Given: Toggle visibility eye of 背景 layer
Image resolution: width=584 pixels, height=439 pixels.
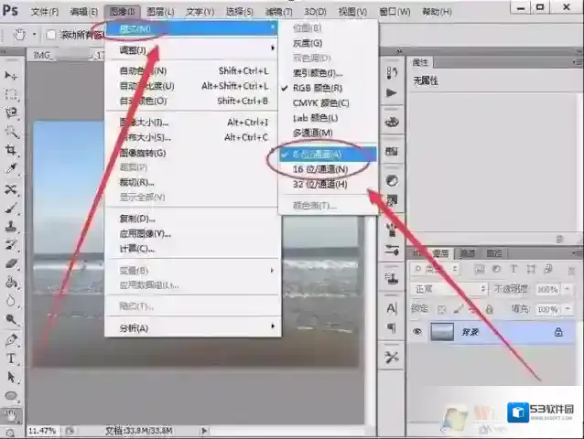Looking at the screenshot, I should [x=417, y=333].
